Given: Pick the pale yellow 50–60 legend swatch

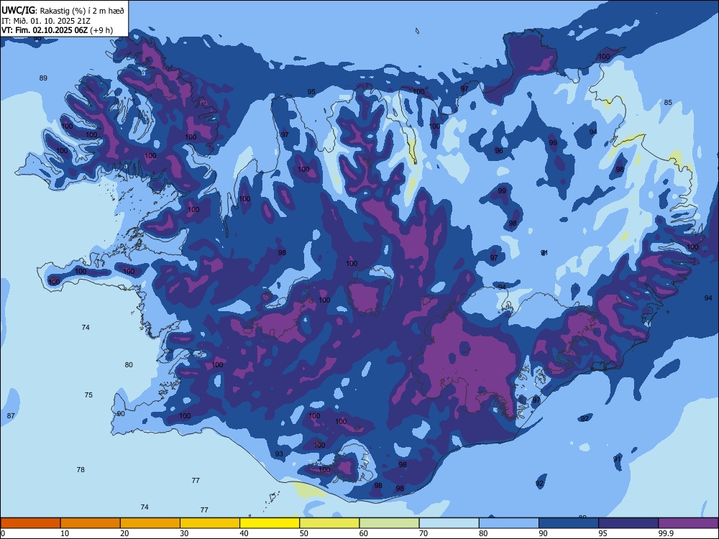Looking at the screenshot, I should (329, 523).
